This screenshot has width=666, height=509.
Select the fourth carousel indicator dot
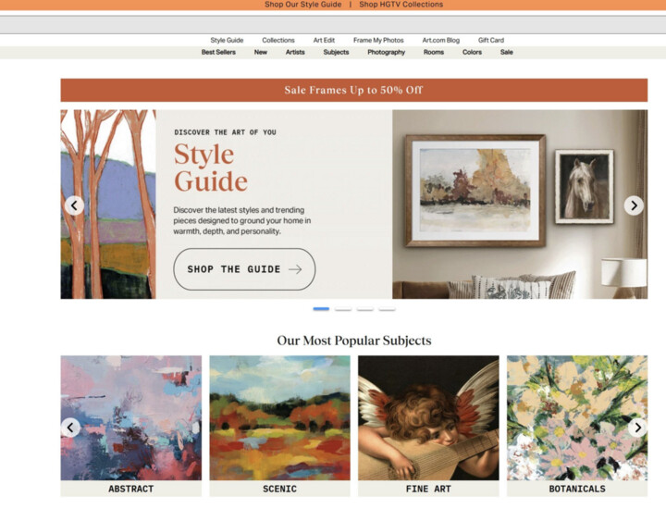click(387, 309)
